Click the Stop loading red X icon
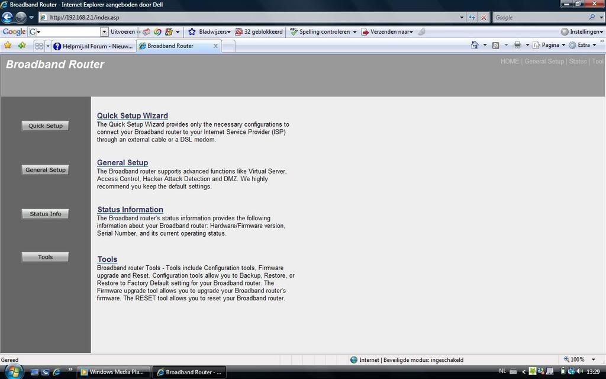Screen dimensions: 606x379 (483, 17)
